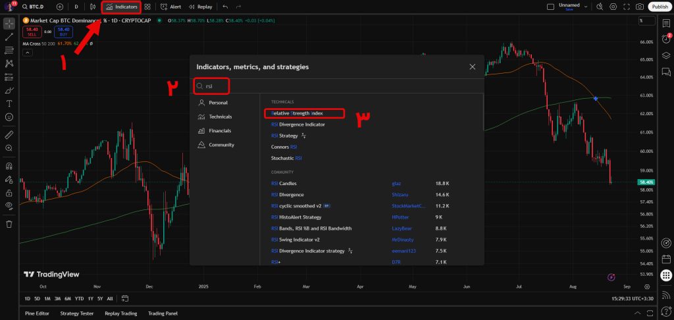
Task: Select the trend line drawing tool
Action: click(9, 37)
